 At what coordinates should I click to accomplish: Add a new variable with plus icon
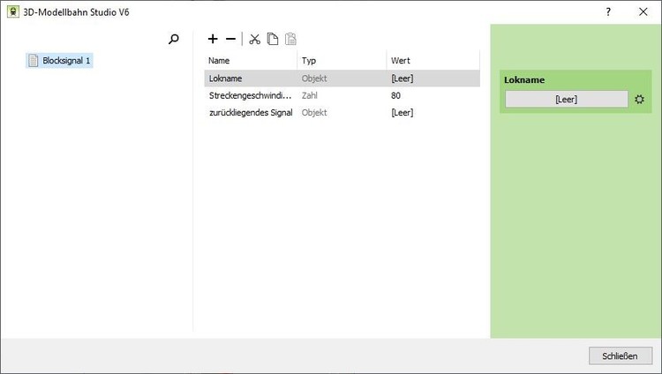point(213,39)
